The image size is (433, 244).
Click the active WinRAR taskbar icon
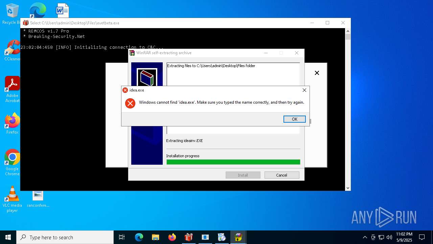238,237
